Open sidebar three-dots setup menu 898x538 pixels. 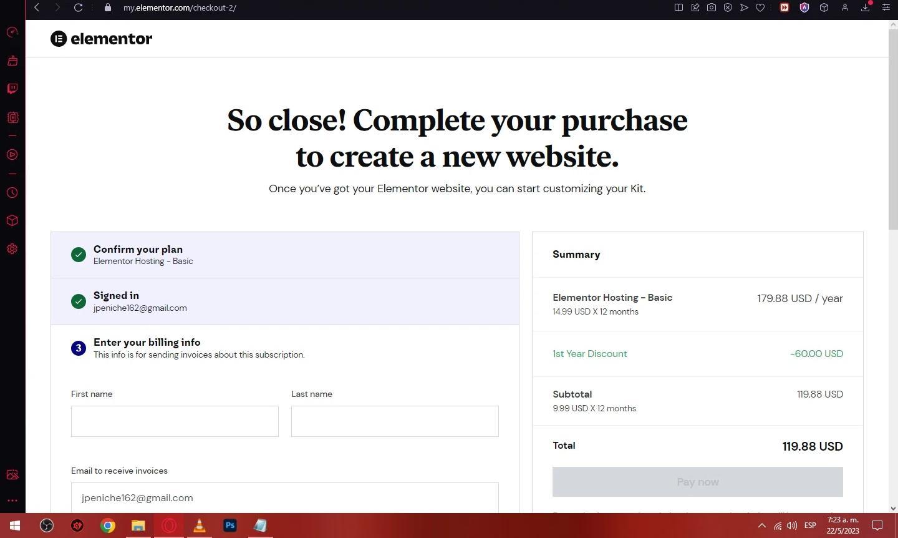pyautogui.click(x=12, y=501)
